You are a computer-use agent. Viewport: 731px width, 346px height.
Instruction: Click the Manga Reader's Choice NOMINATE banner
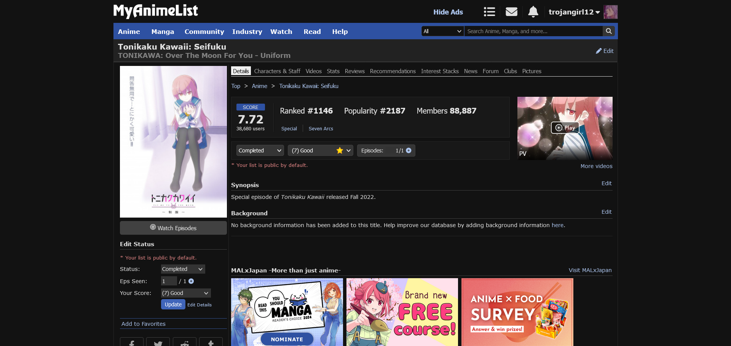click(x=287, y=312)
